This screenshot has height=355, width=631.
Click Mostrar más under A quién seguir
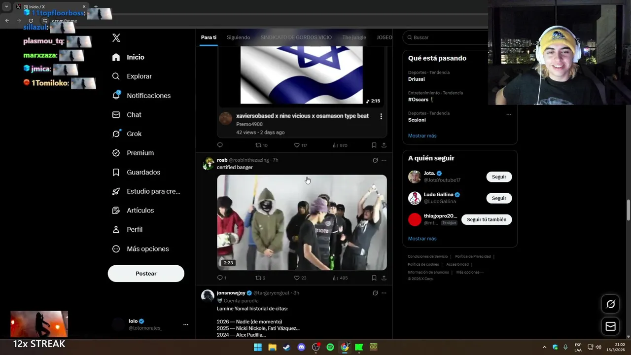point(422,239)
